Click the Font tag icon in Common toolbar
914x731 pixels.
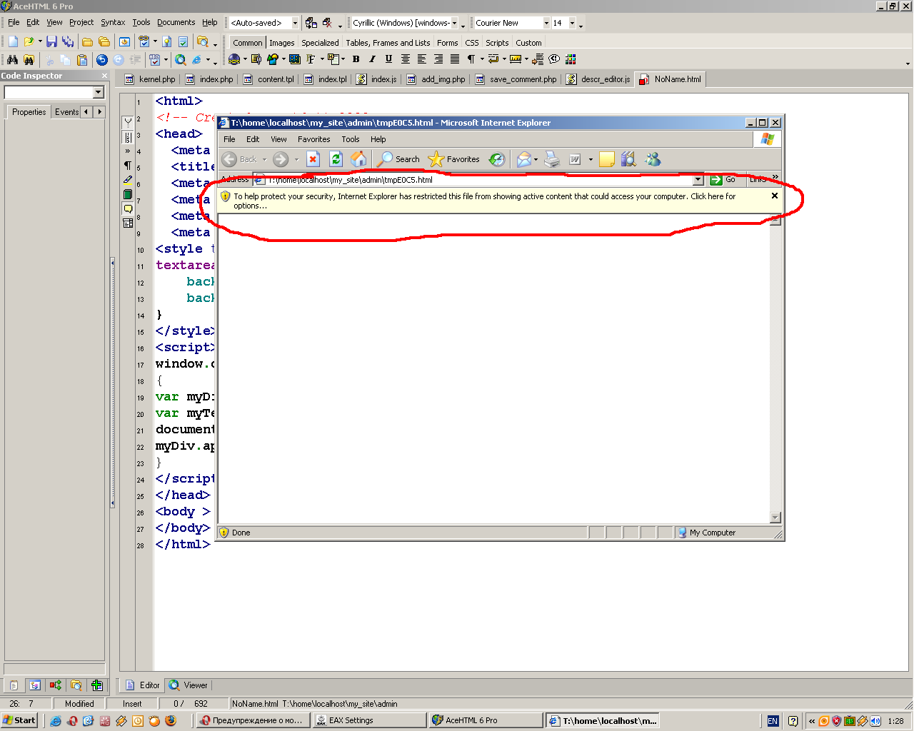point(310,59)
